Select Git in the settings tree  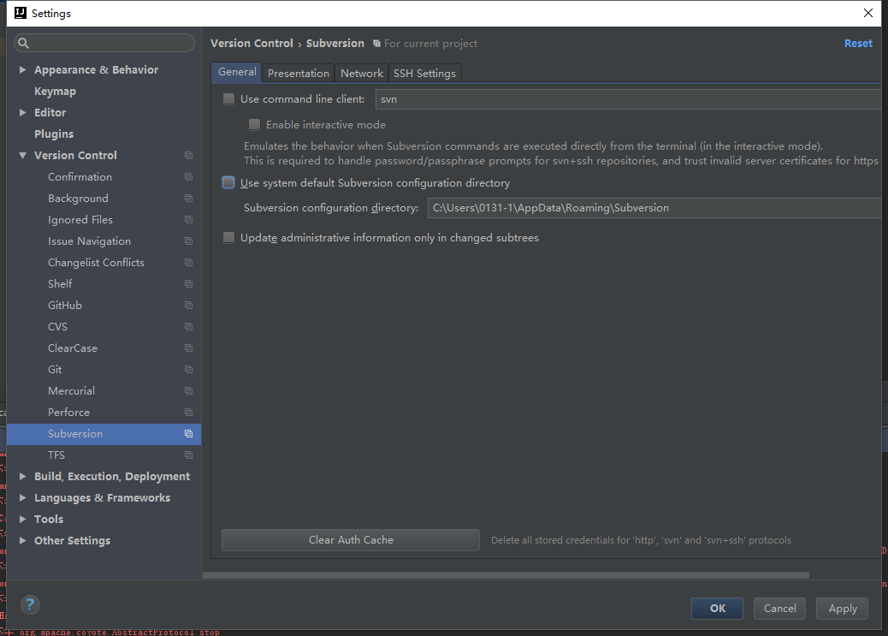(x=55, y=370)
